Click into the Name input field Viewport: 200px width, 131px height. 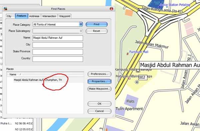[x=58, y=38]
